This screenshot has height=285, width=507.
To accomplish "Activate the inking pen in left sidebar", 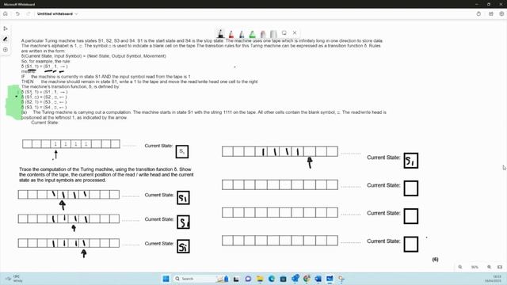I will click(6, 39).
